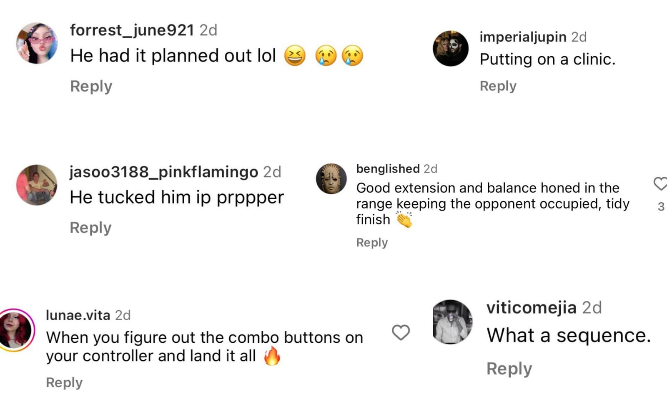Open viticomejia profile picture
This screenshot has height=416, width=667.
click(452, 322)
